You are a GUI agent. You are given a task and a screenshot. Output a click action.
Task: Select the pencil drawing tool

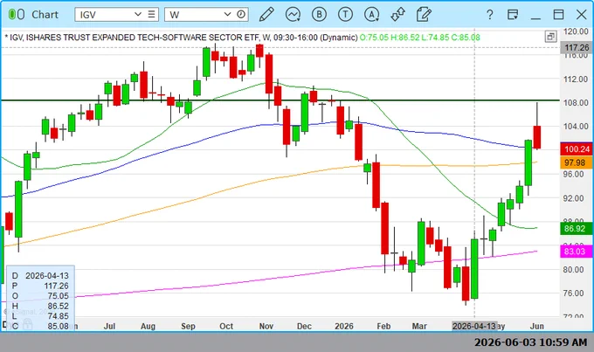coord(266,14)
